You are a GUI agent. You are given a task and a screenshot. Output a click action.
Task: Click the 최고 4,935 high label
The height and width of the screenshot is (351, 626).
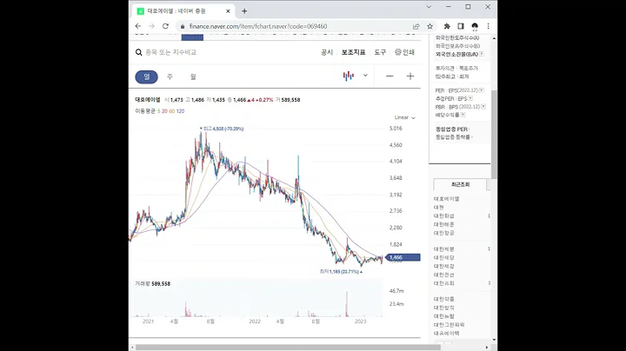click(x=223, y=129)
